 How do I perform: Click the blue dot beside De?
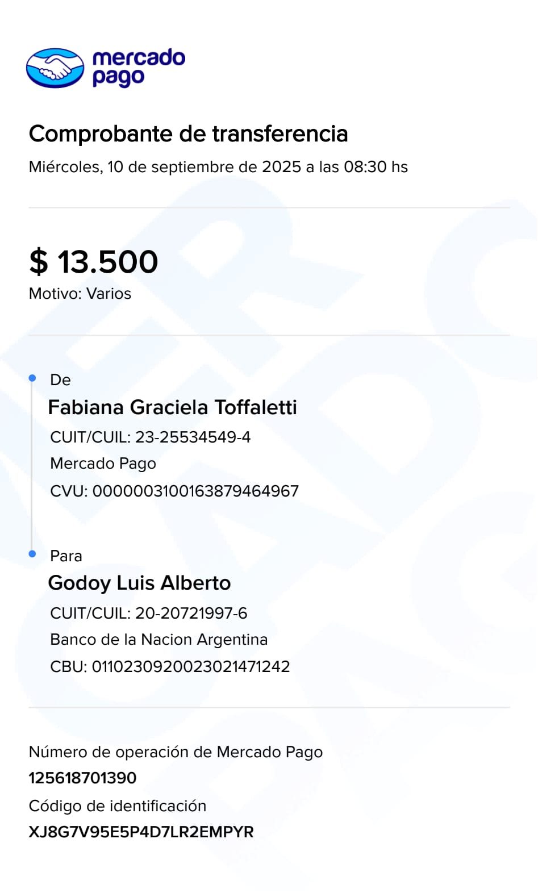[x=32, y=378]
